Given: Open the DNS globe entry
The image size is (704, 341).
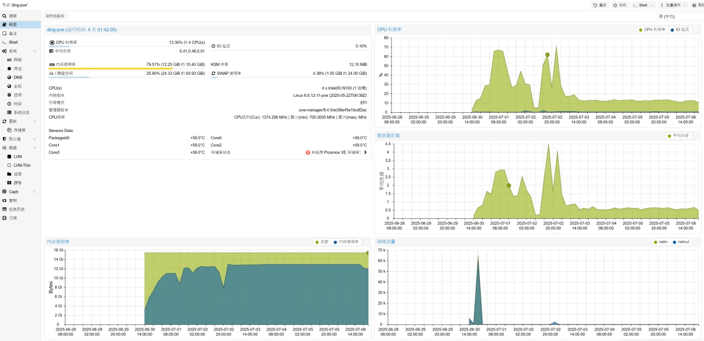Looking at the screenshot, I should coord(18,77).
